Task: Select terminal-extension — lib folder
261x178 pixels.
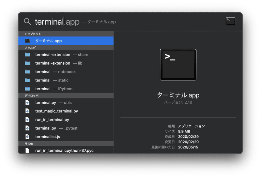Action: (x=66, y=63)
